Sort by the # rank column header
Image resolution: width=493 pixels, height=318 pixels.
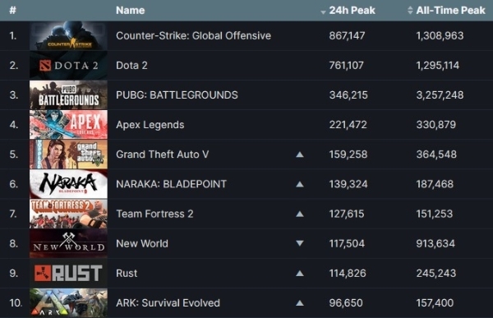coord(12,11)
